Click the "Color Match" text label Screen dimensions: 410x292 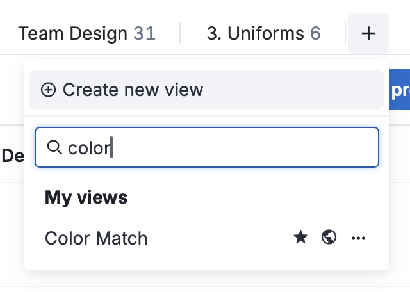tap(96, 238)
